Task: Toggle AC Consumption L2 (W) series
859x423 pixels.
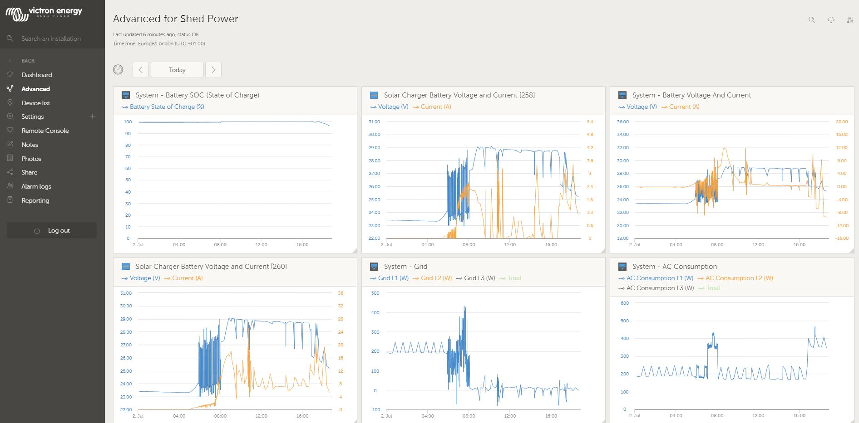Action: click(735, 278)
